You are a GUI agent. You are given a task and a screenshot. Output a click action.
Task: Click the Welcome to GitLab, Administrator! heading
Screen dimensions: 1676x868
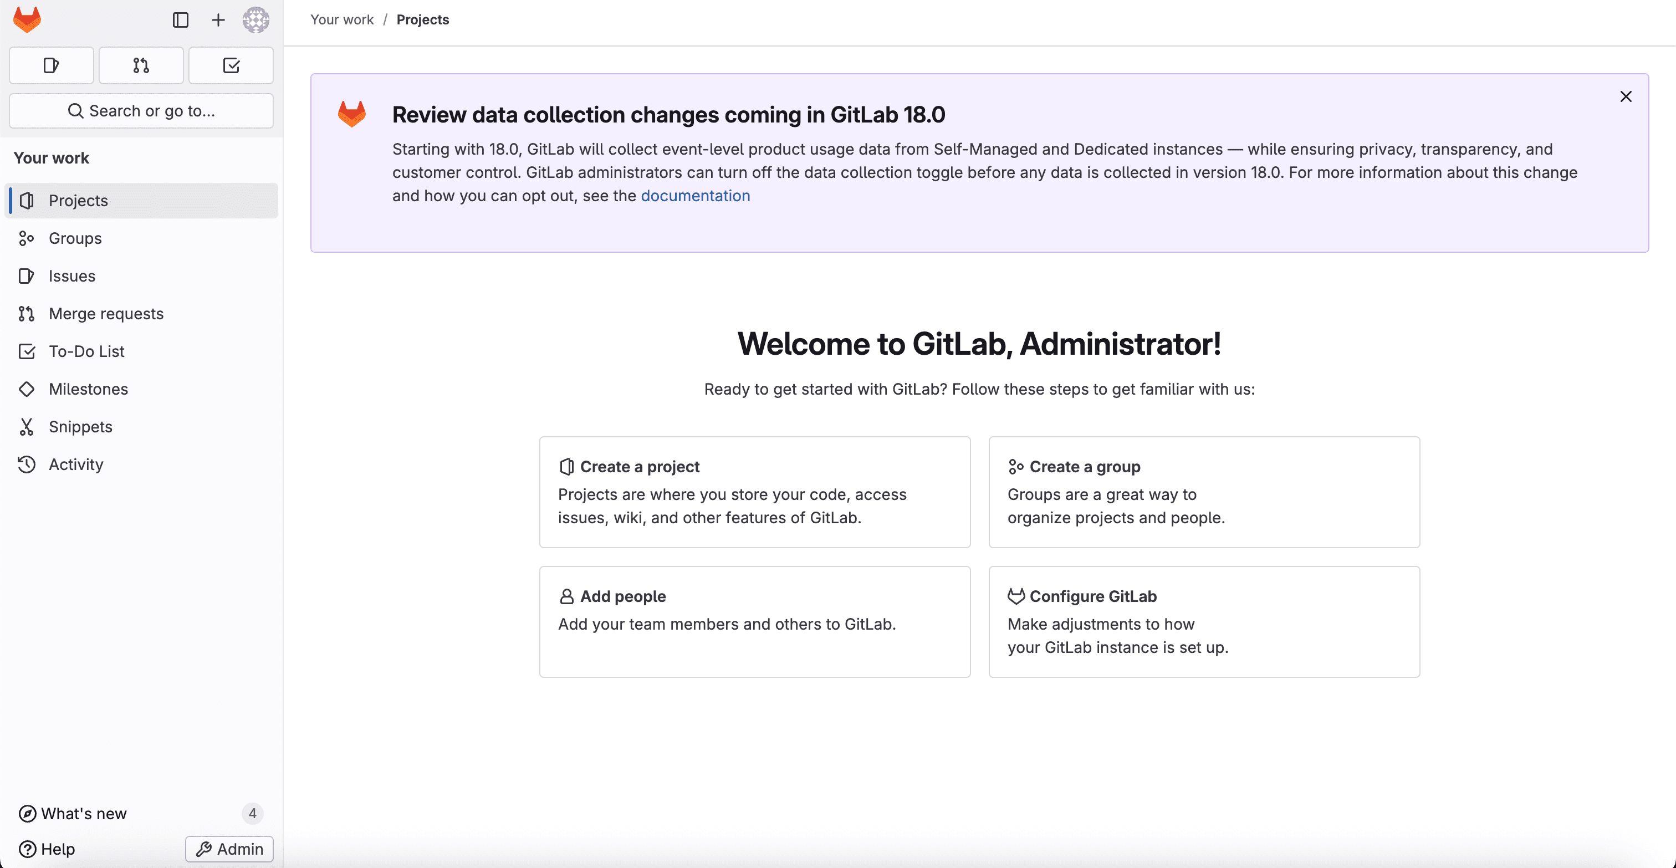(x=979, y=344)
